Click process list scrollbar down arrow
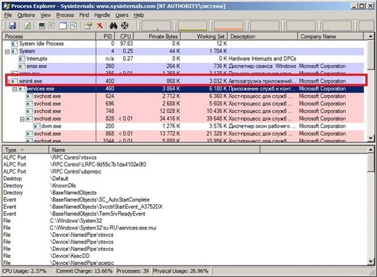 tap(371, 138)
